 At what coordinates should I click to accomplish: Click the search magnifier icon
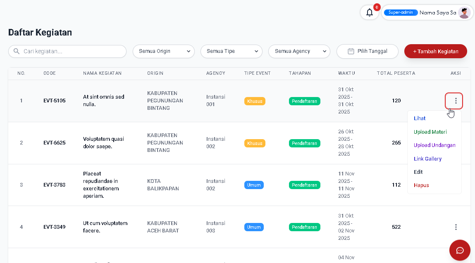pos(17,52)
